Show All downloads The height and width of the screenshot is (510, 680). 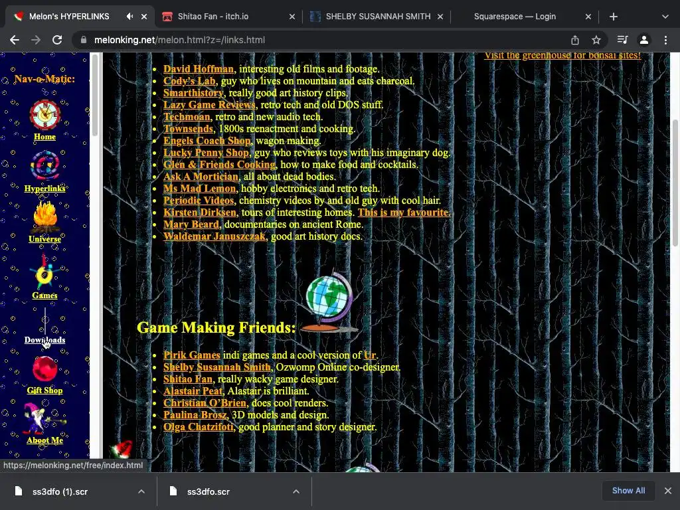click(628, 491)
